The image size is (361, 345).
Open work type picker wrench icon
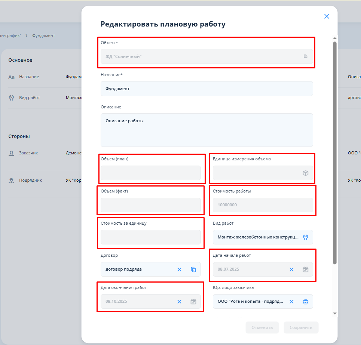coord(305,237)
